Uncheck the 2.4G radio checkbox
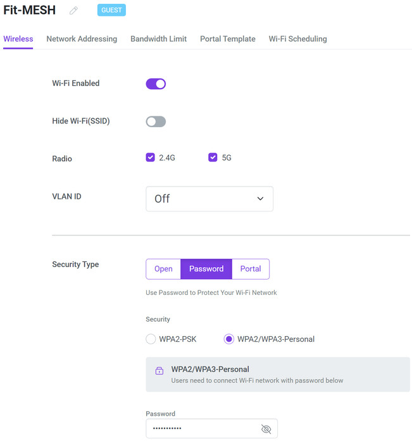The width and height of the screenshot is (412, 443). coord(151,158)
